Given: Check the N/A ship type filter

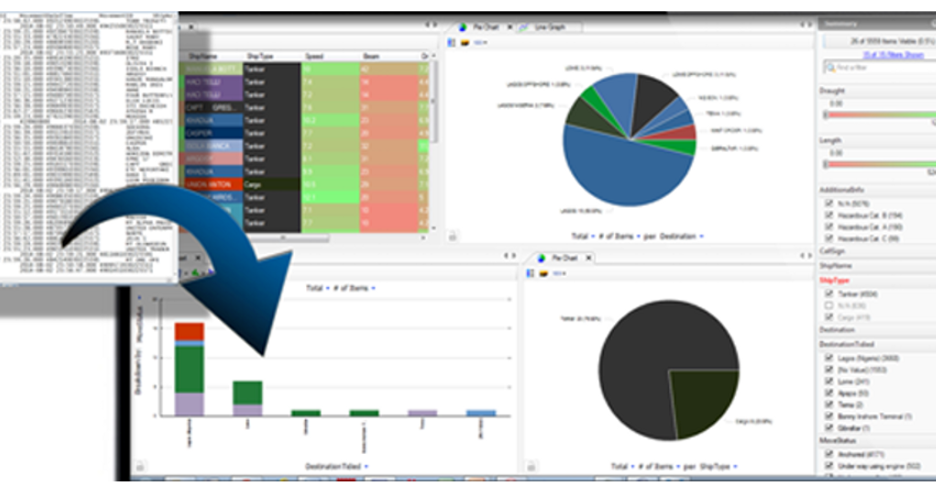Looking at the screenshot, I should (829, 305).
